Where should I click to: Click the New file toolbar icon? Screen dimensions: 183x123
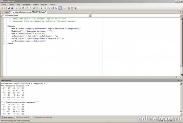(2, 8)
